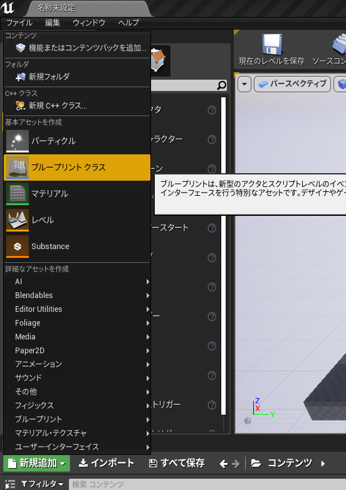Choose 機能またはコンテンツパックを追加
The image size is (346, 490).
(77, 48)
